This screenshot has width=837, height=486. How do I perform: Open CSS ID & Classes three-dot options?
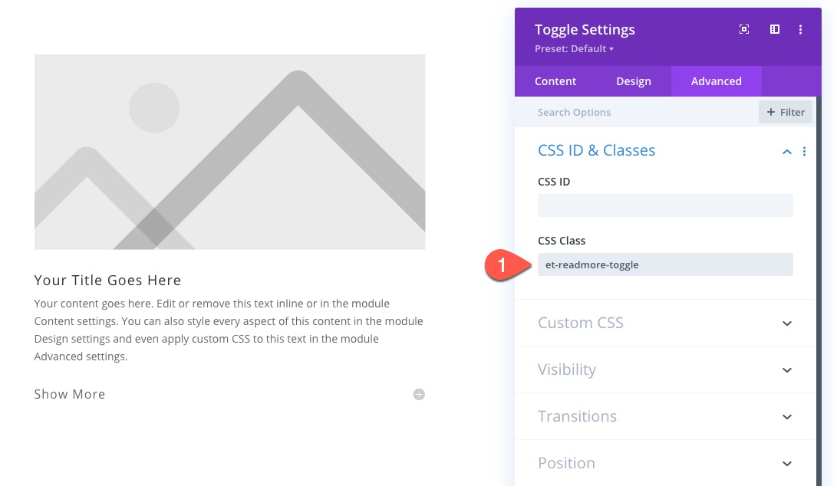pos(804,152)
